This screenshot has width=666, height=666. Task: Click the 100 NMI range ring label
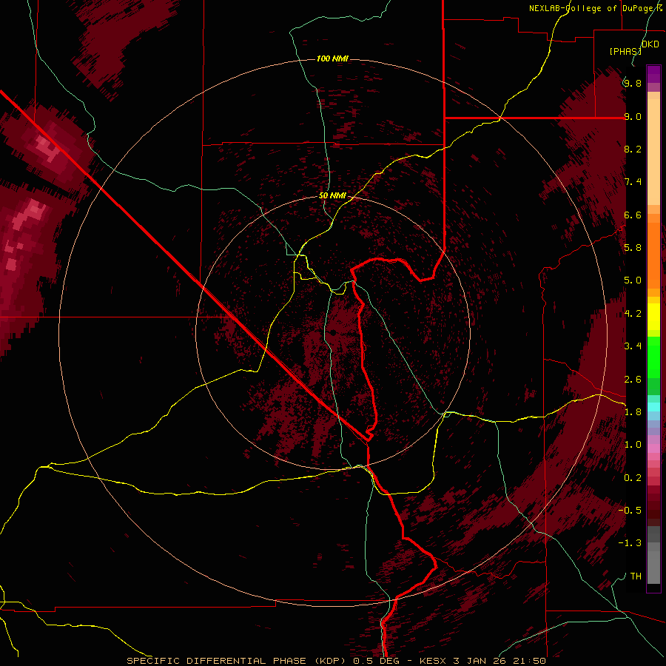coord(332,58)
